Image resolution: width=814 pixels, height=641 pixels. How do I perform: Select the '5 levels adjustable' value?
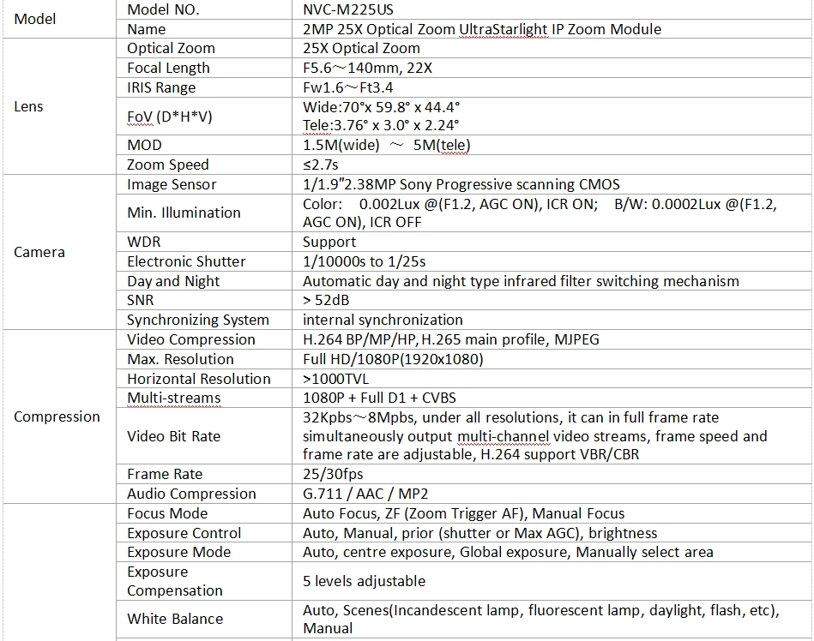[x=364, y=581]
